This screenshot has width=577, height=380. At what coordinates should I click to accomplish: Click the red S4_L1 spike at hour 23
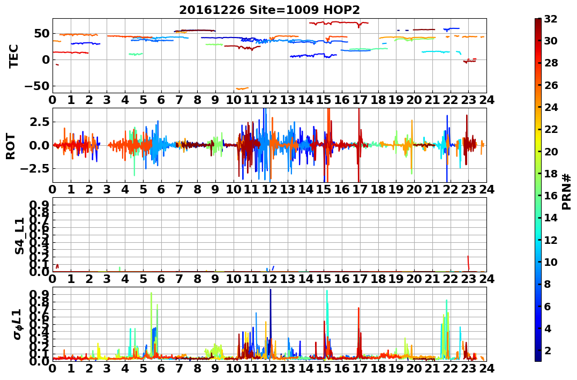(x=468, y=263)
